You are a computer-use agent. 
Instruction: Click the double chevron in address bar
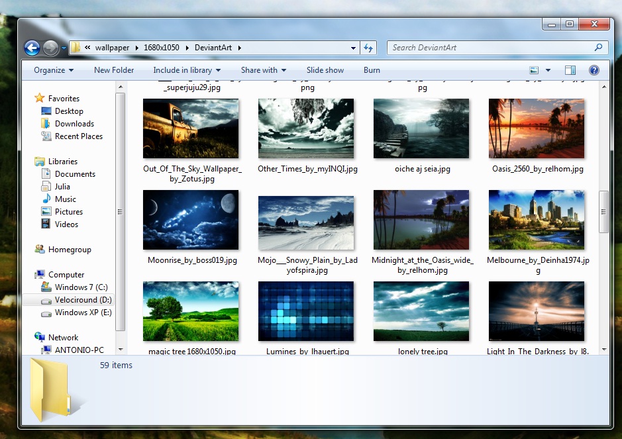87,48
